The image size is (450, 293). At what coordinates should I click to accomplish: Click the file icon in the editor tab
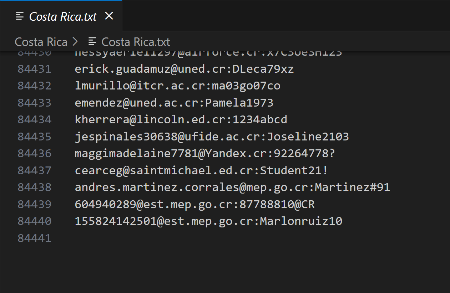(20, 16)
